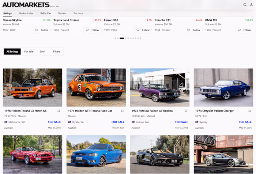The width and height of the screenshot is (256, 174).
Task: Follow the Porsche 911 market
Action: (x=193, y=30)
